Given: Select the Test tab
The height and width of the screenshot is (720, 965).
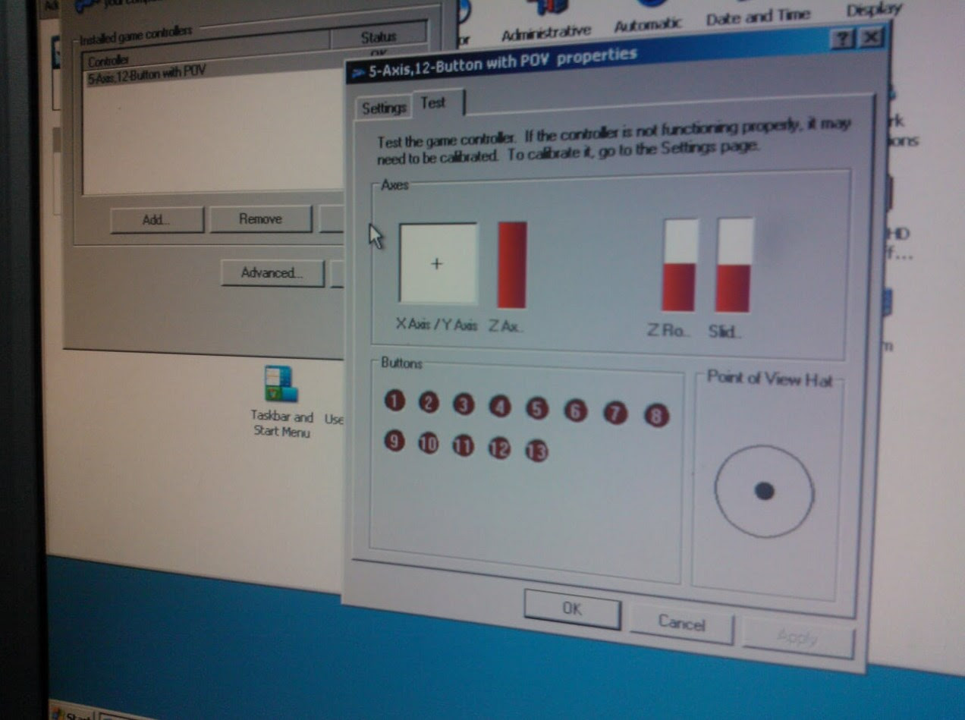Looking at the screenshot, I should (436, 103).
